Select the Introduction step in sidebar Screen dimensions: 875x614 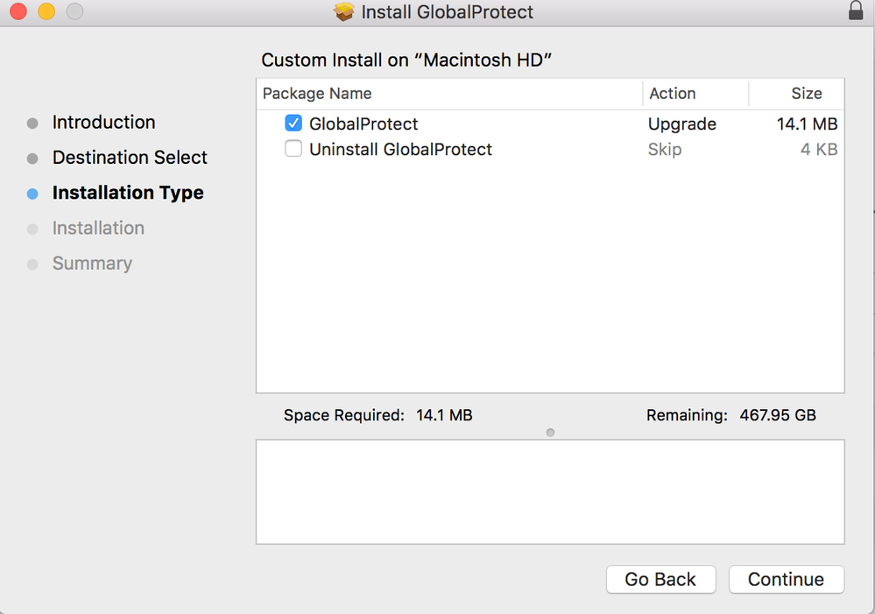pos(103,123)
